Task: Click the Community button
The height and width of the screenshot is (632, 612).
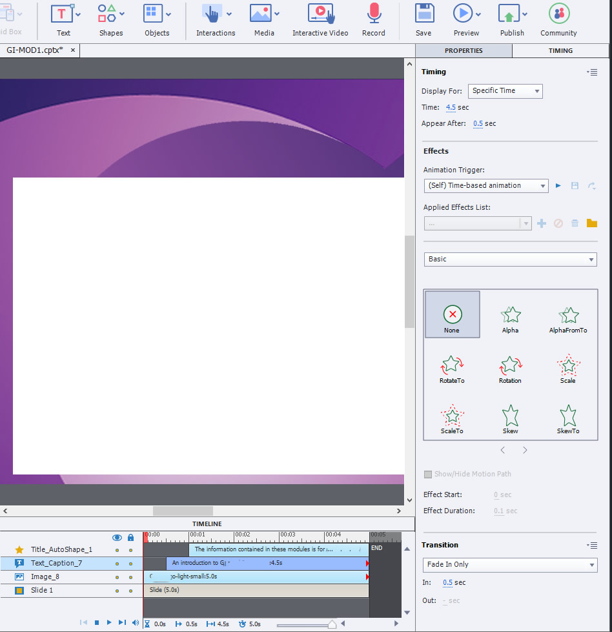Action: (558, 19)
